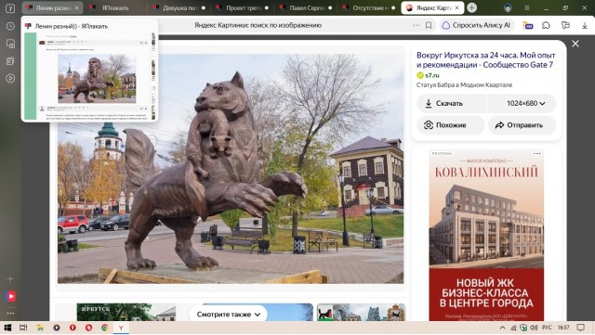Click the 'Скачать' download button
The image size is (595, 335).
(451, 103)
